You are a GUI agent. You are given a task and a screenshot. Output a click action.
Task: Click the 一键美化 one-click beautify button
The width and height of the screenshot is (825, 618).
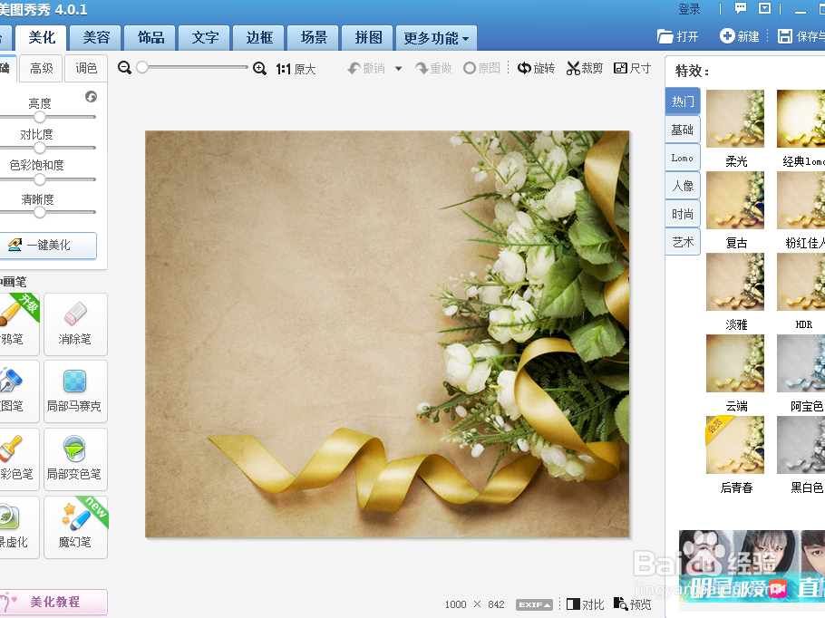pyautogui.click(x=50, y=246)
